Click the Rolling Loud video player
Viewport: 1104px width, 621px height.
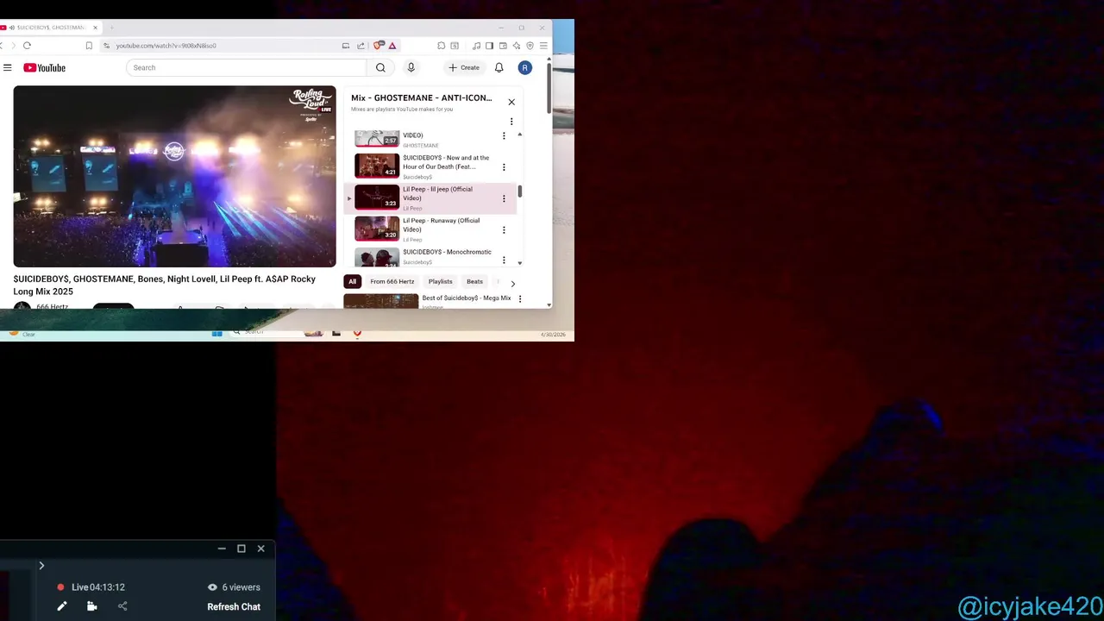(174, 176)
